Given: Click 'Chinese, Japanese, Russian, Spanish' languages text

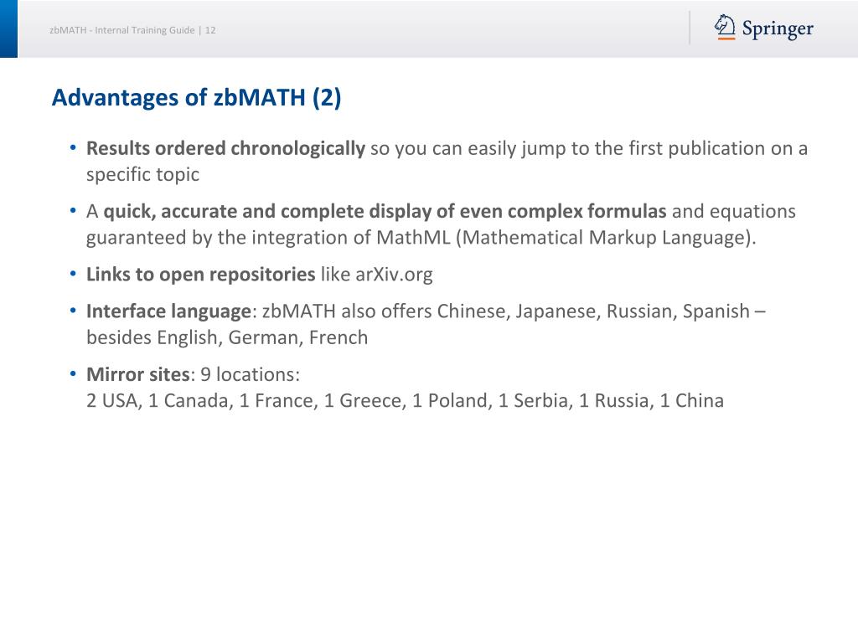Looking at the screenshot, I should pyautogui.click(x=593, y=311).
